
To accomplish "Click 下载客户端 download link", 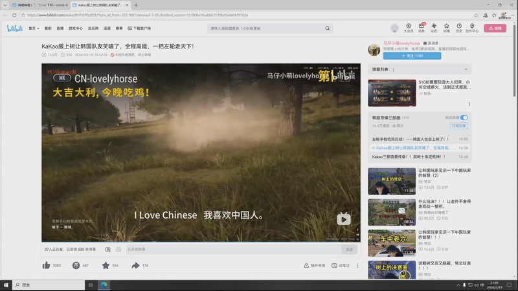I will tap(139, 28).
